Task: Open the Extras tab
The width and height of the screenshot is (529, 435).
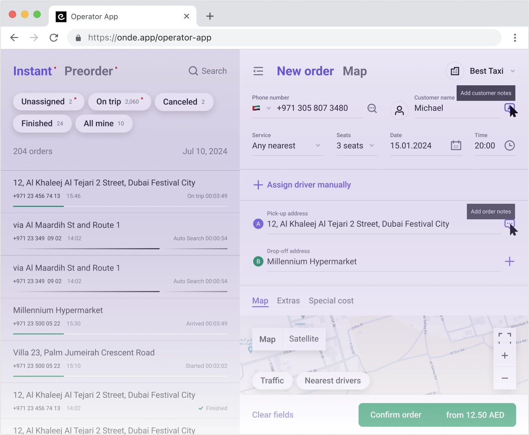Action: click(288, 301)
